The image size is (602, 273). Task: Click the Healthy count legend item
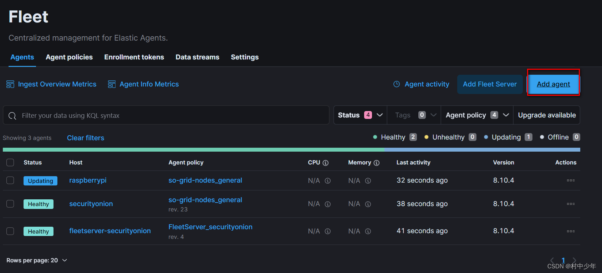395,137
